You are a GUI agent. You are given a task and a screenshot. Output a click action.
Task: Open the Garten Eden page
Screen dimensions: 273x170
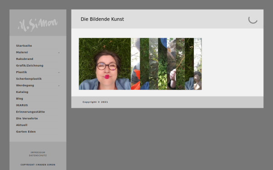(x=26, y=131)
